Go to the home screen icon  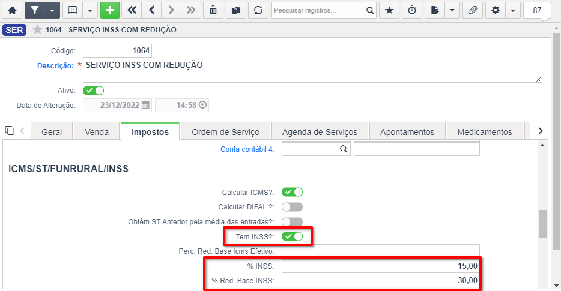point(12,10)
